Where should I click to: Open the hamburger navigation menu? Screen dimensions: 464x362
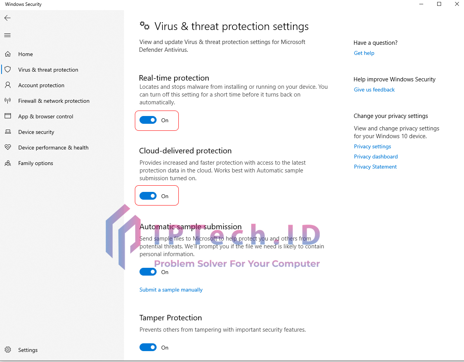(7, 35)
